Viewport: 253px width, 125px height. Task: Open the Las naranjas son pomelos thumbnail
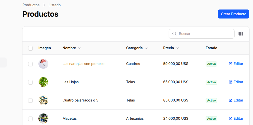pos(43,64)
